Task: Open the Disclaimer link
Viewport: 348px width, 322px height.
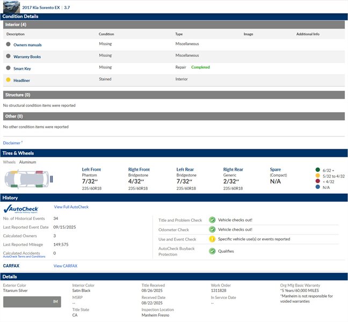Action: click(x=12, y=143)
